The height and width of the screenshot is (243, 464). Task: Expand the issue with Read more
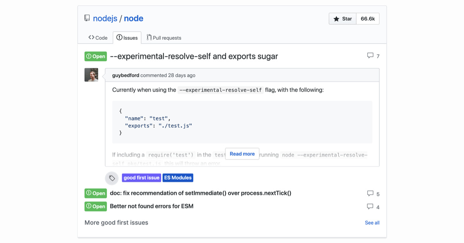[242, 154]
